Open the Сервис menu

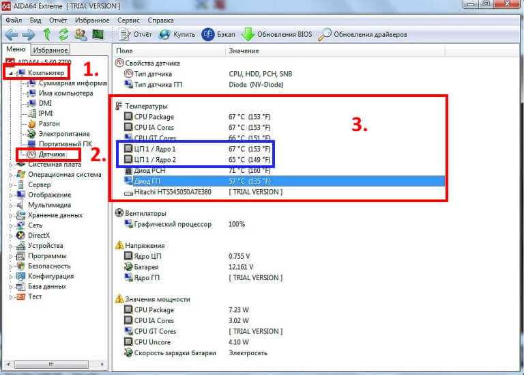pos(128,20)
